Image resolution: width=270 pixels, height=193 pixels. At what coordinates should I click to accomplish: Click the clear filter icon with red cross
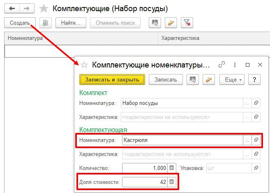(x=187, y=23)
